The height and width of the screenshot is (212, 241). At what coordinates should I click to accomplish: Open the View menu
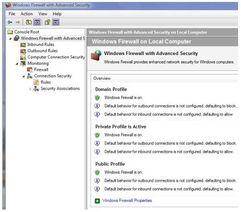click(43, 14)
